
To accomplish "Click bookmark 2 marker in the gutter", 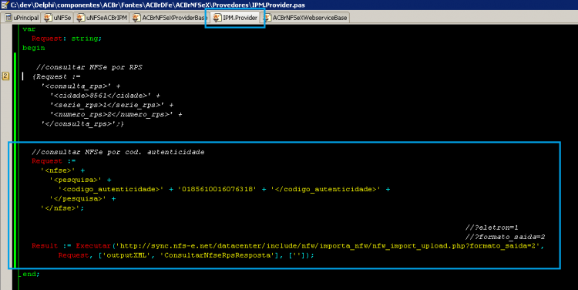I will [5, 76].
